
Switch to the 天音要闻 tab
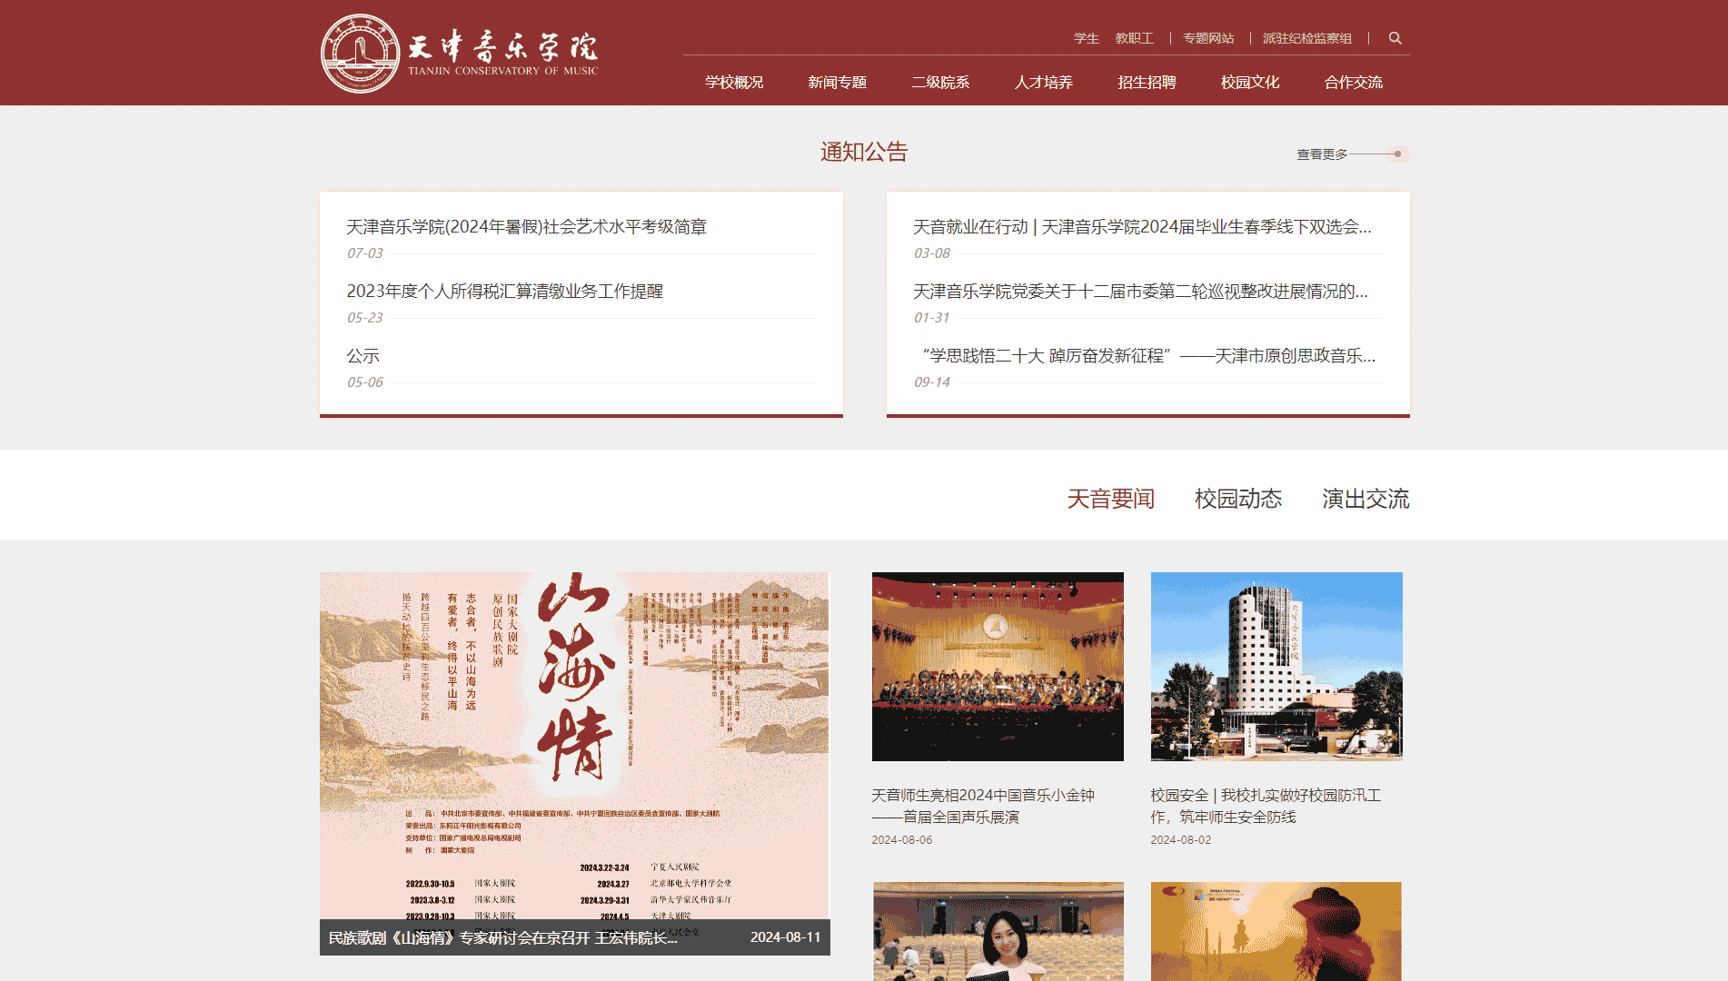pyautogui.click(x=1111, y=499)
